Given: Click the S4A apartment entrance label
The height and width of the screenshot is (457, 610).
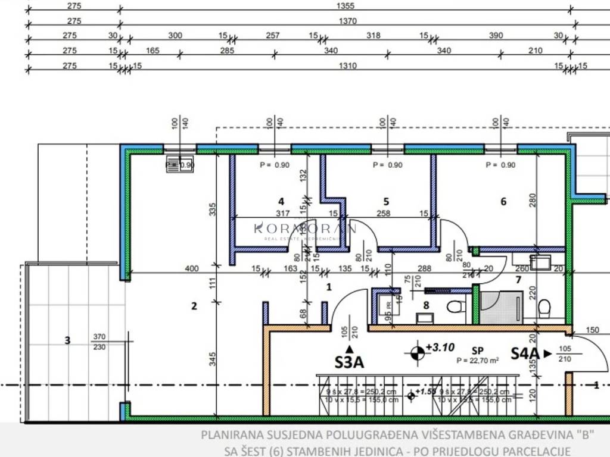Looking at the screenshot, I should [x=525, y=353].
